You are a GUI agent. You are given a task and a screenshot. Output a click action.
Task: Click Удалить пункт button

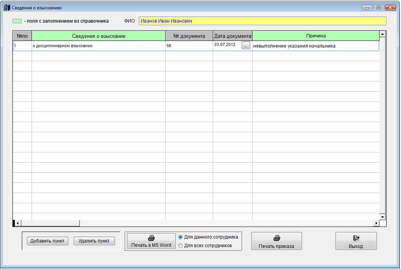[94, 241]
